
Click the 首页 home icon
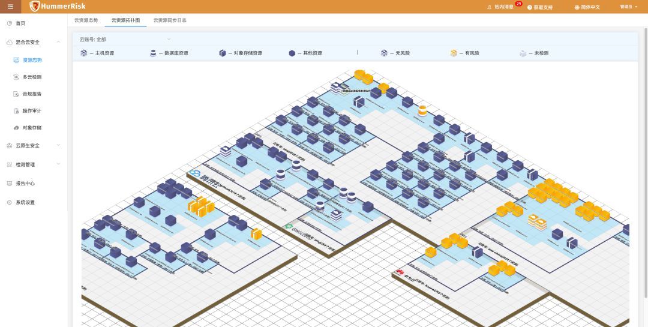pos(10,23)
